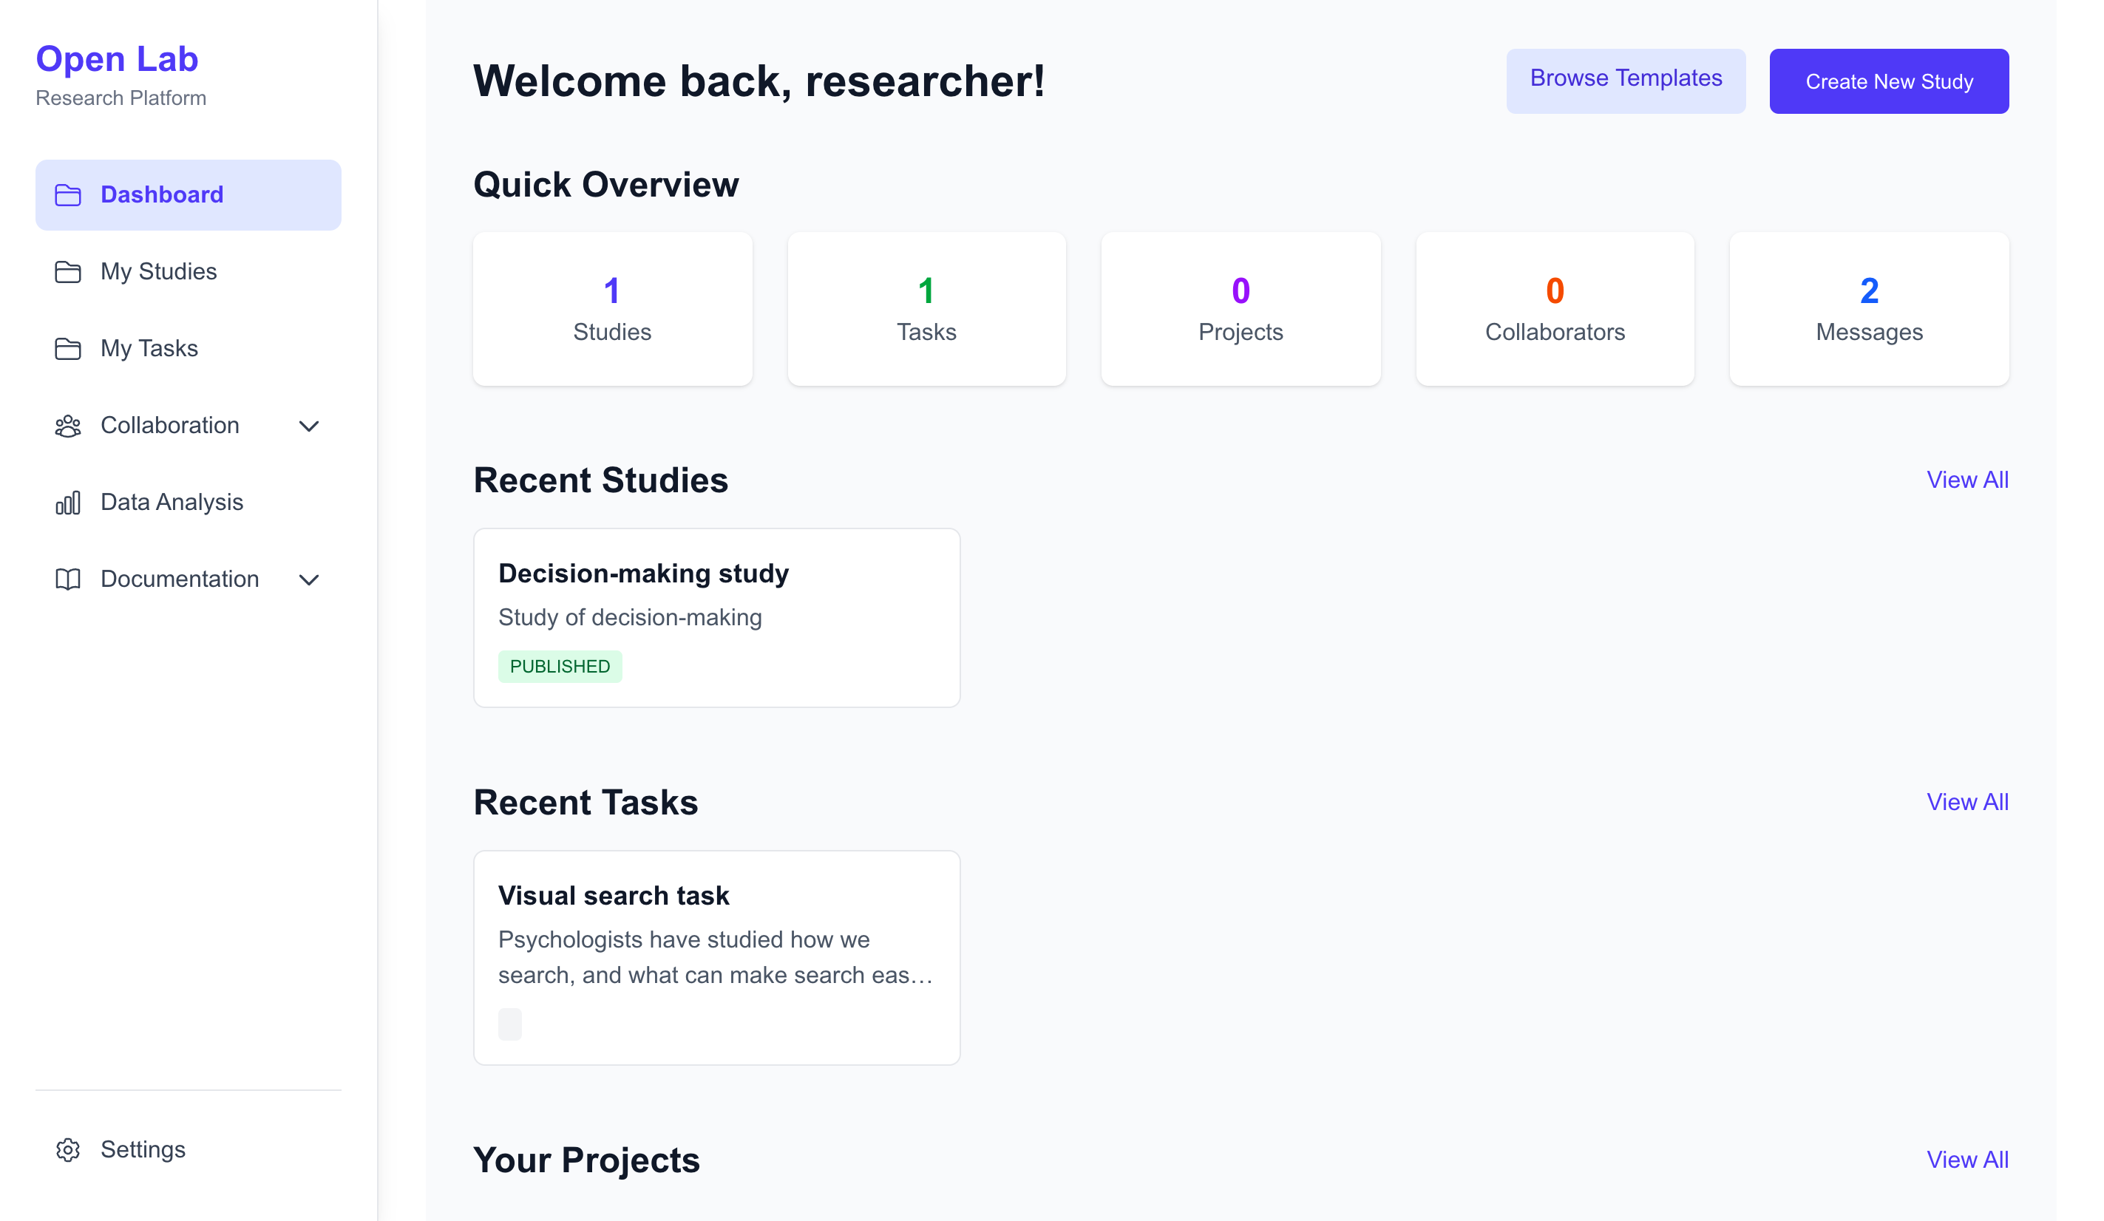Navigate to Data Analysis in the sidebar
This screenshot has height=1221, width=2104.
(x=170, y=502)
